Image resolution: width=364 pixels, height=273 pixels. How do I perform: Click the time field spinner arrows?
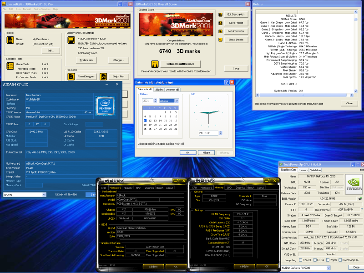221,133
